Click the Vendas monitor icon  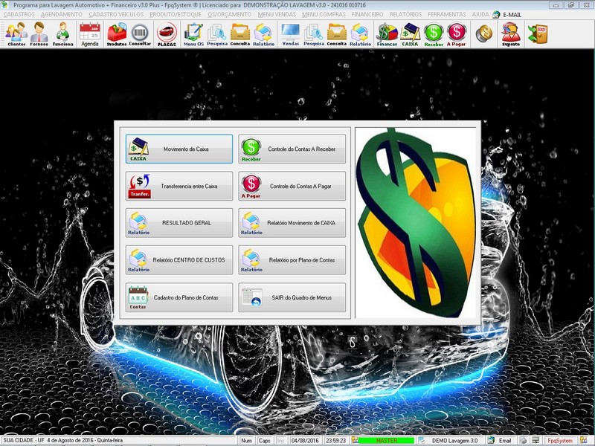(x=290, y=33)
